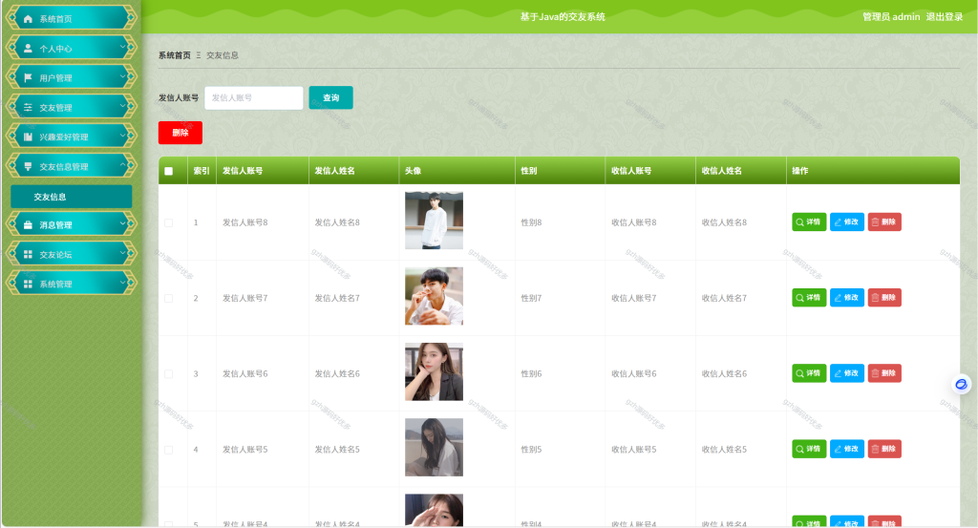Screen dimensions: 978x528
Task: Open the avatar thumbnail in row 发信人账号5
Action: coord(435,448)
